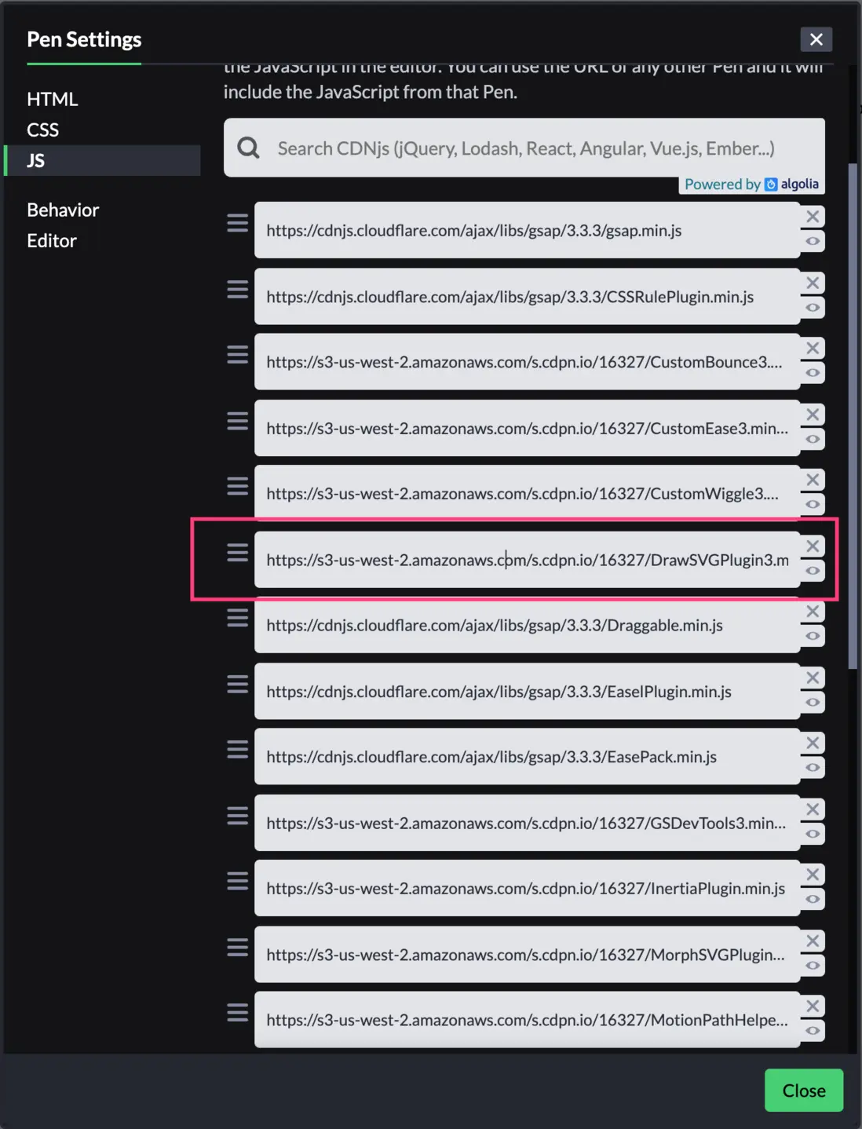Screen dimensions: 862x1129
Task: Grab the drag handle for CustomEase3
Action: [x=237, y=421]
